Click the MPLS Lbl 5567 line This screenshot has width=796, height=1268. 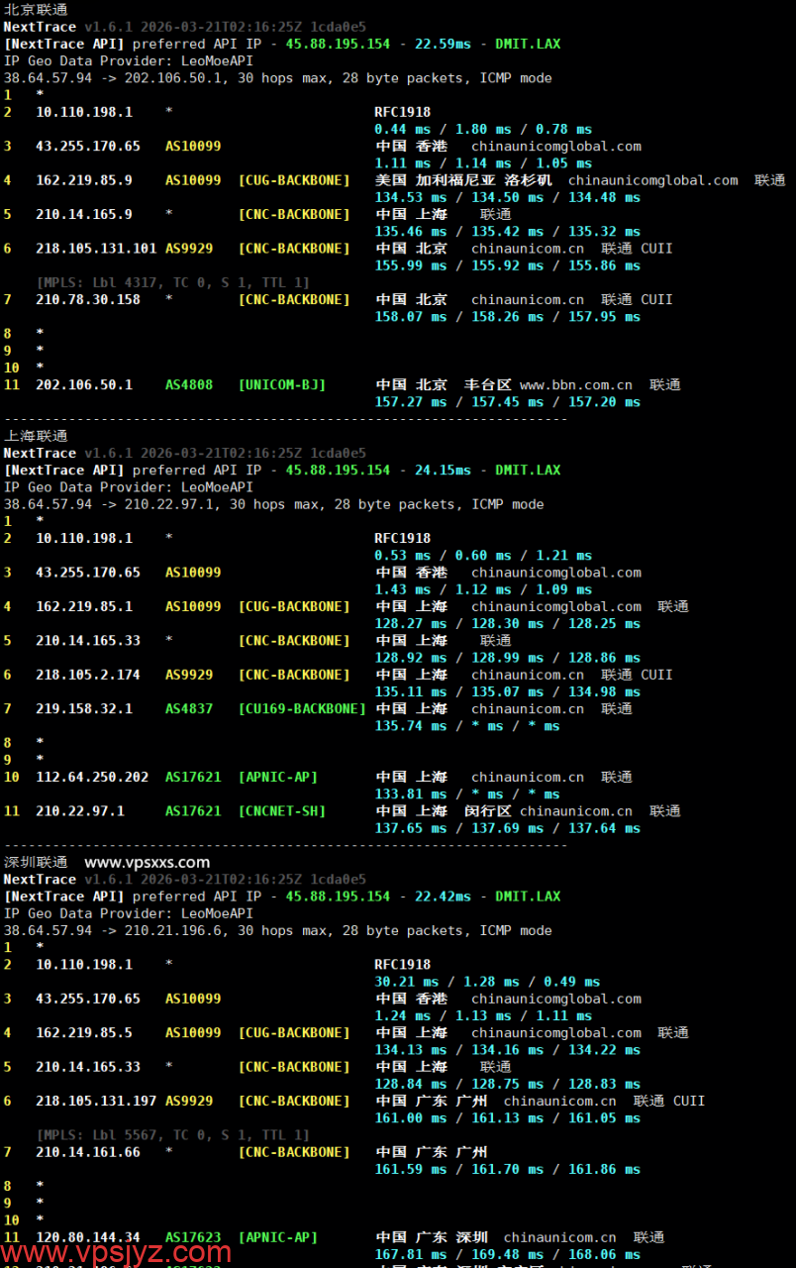click(x=172, y=1134)
